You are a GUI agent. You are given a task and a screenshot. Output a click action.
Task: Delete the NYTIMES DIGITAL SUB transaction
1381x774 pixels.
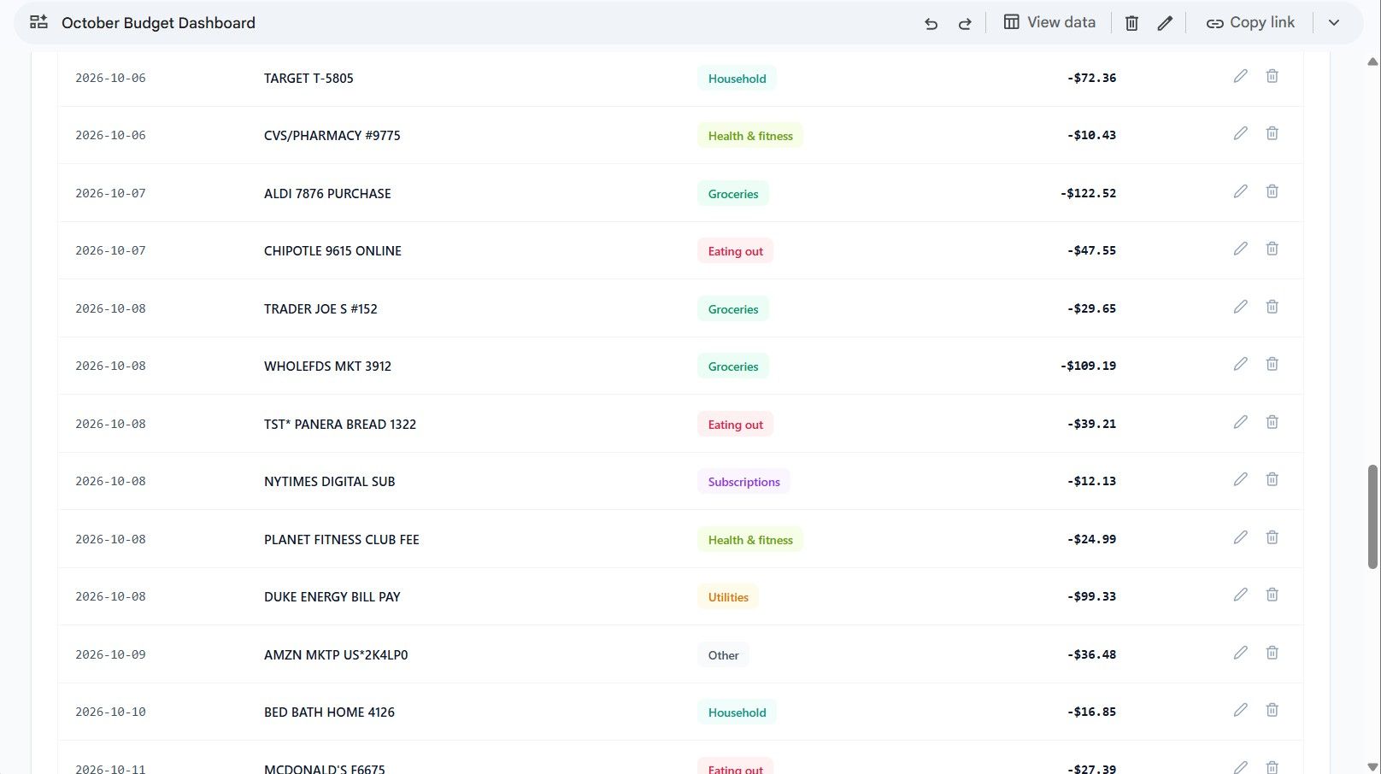point(1272,479)
